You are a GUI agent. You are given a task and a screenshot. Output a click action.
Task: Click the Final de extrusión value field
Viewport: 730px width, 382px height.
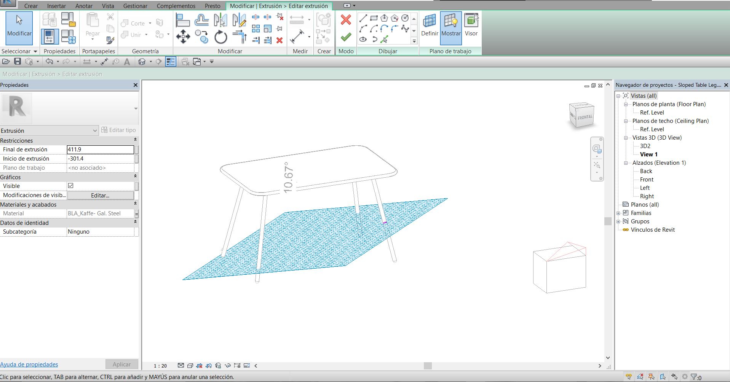click(x=100, y=149)
